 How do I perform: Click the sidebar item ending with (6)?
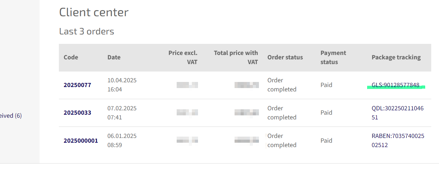[x=11, y=116]
